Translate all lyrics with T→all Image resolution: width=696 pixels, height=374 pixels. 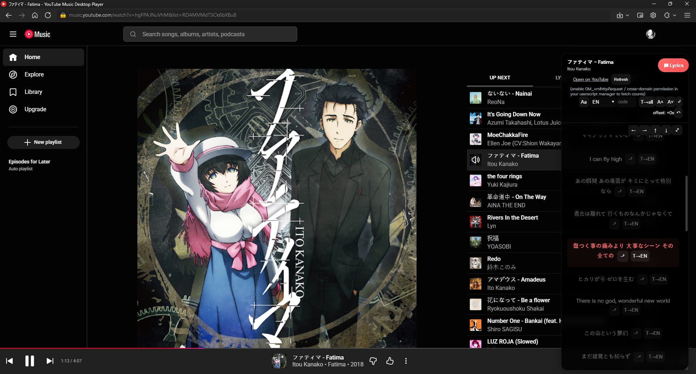pos(647,102)
